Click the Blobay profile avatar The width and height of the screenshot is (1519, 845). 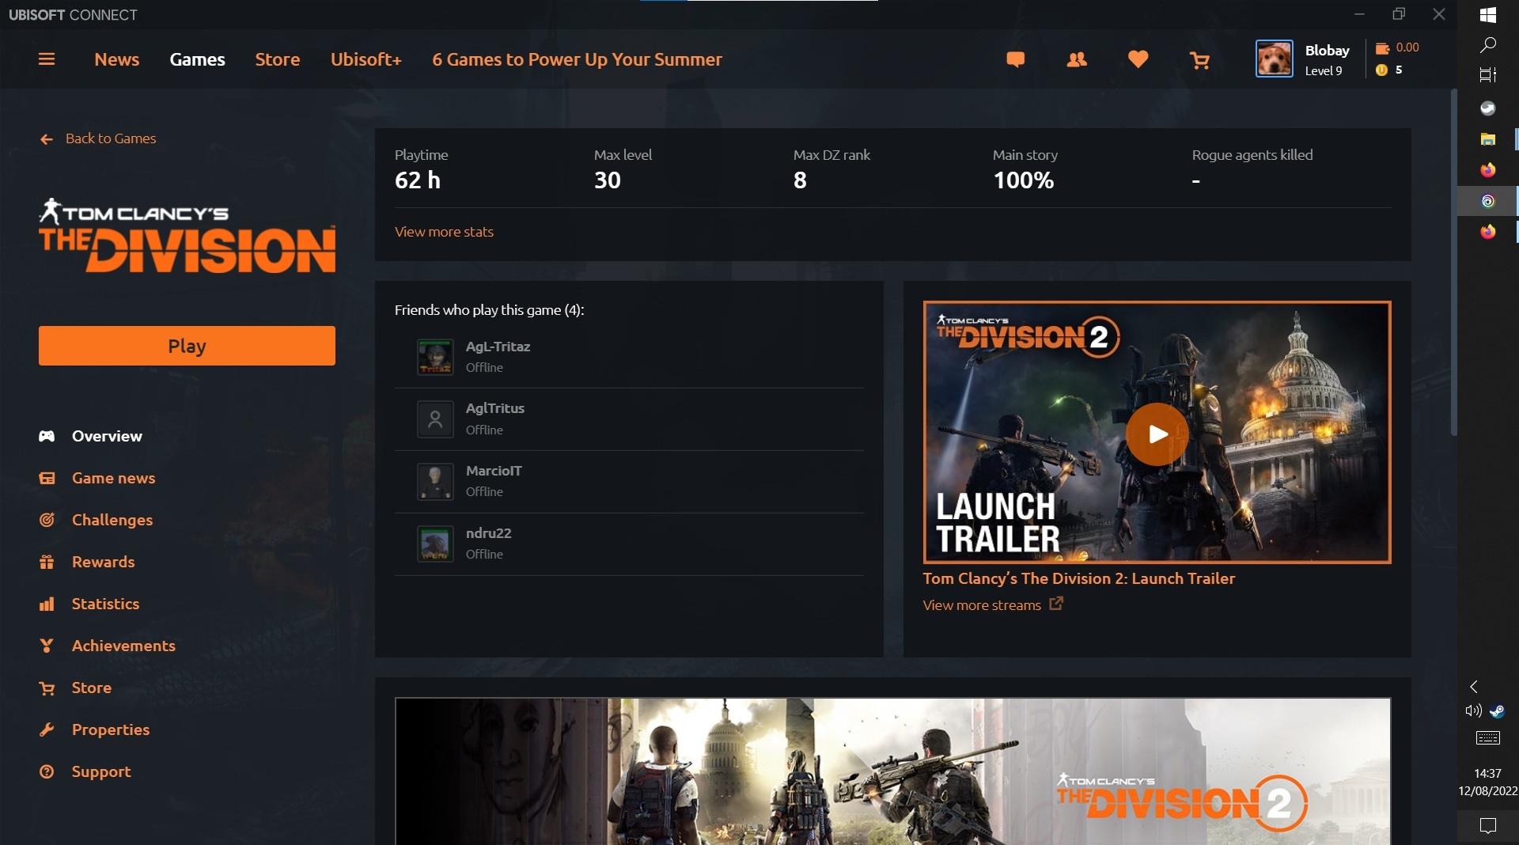tap(1274, 59)
